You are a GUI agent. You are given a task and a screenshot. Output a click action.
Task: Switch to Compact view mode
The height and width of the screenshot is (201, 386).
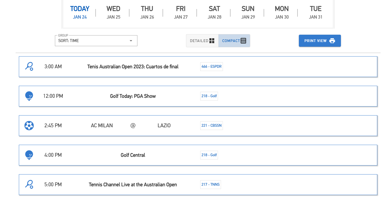234,41
